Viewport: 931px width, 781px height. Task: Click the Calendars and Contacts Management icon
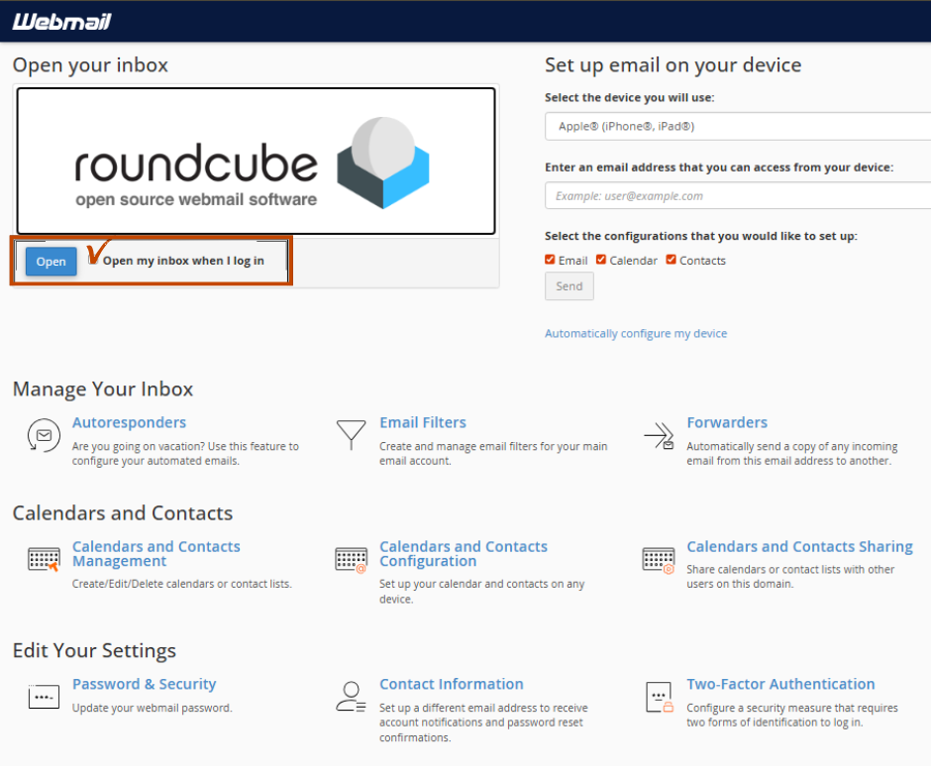(x=44, y=559)
